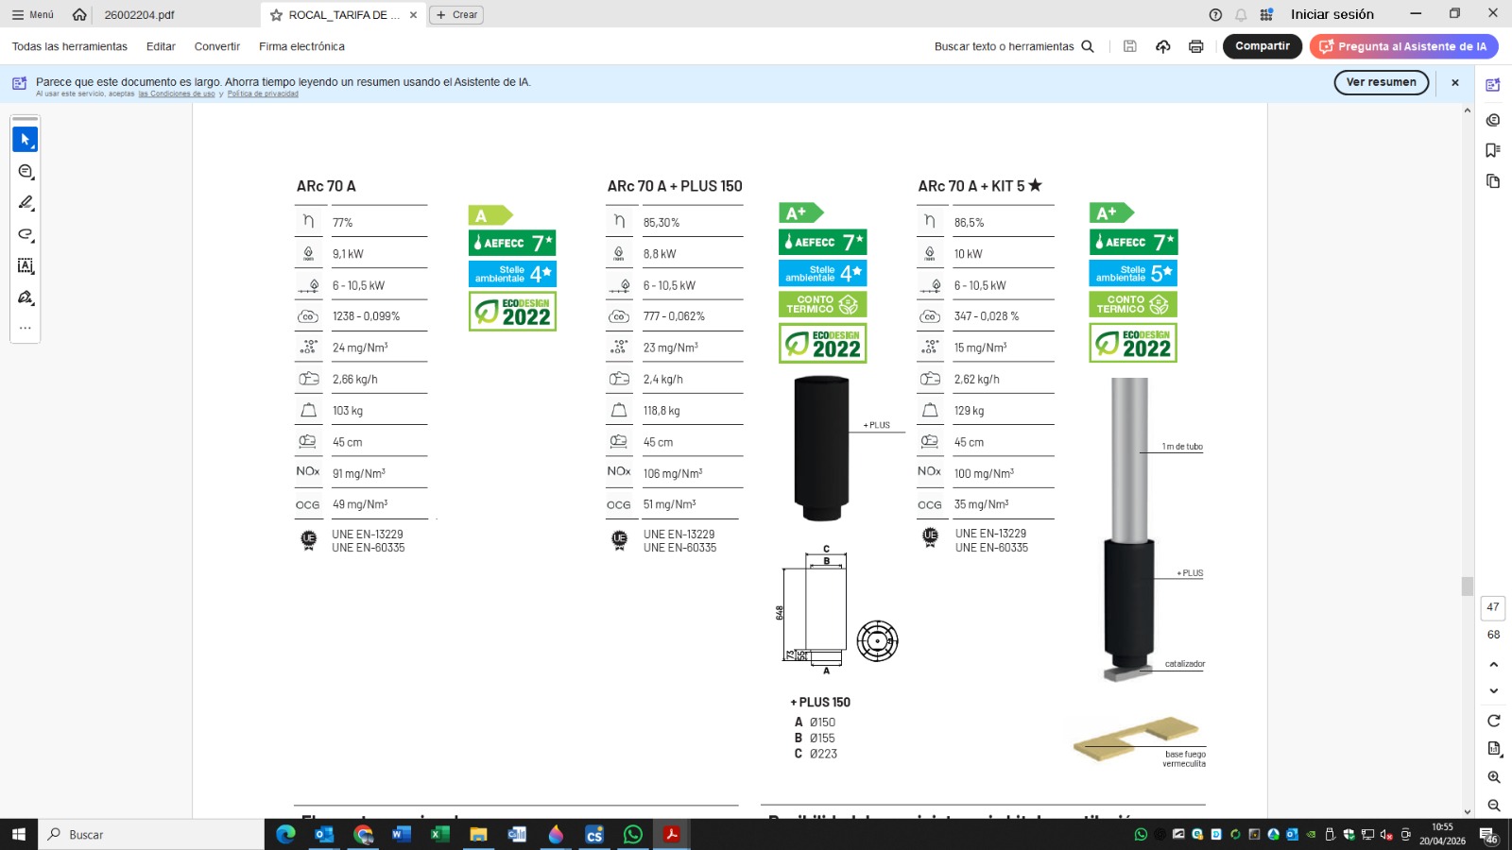Open the apps grid icon
Image resolution: width=1512 pixels, height=850 pixels.
coord(1266,14)
